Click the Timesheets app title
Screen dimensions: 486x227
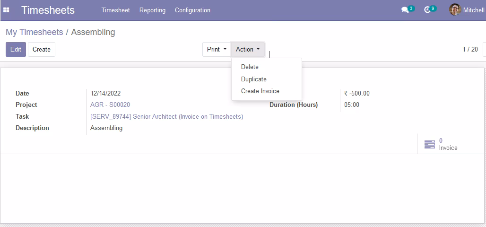[48, 10]
